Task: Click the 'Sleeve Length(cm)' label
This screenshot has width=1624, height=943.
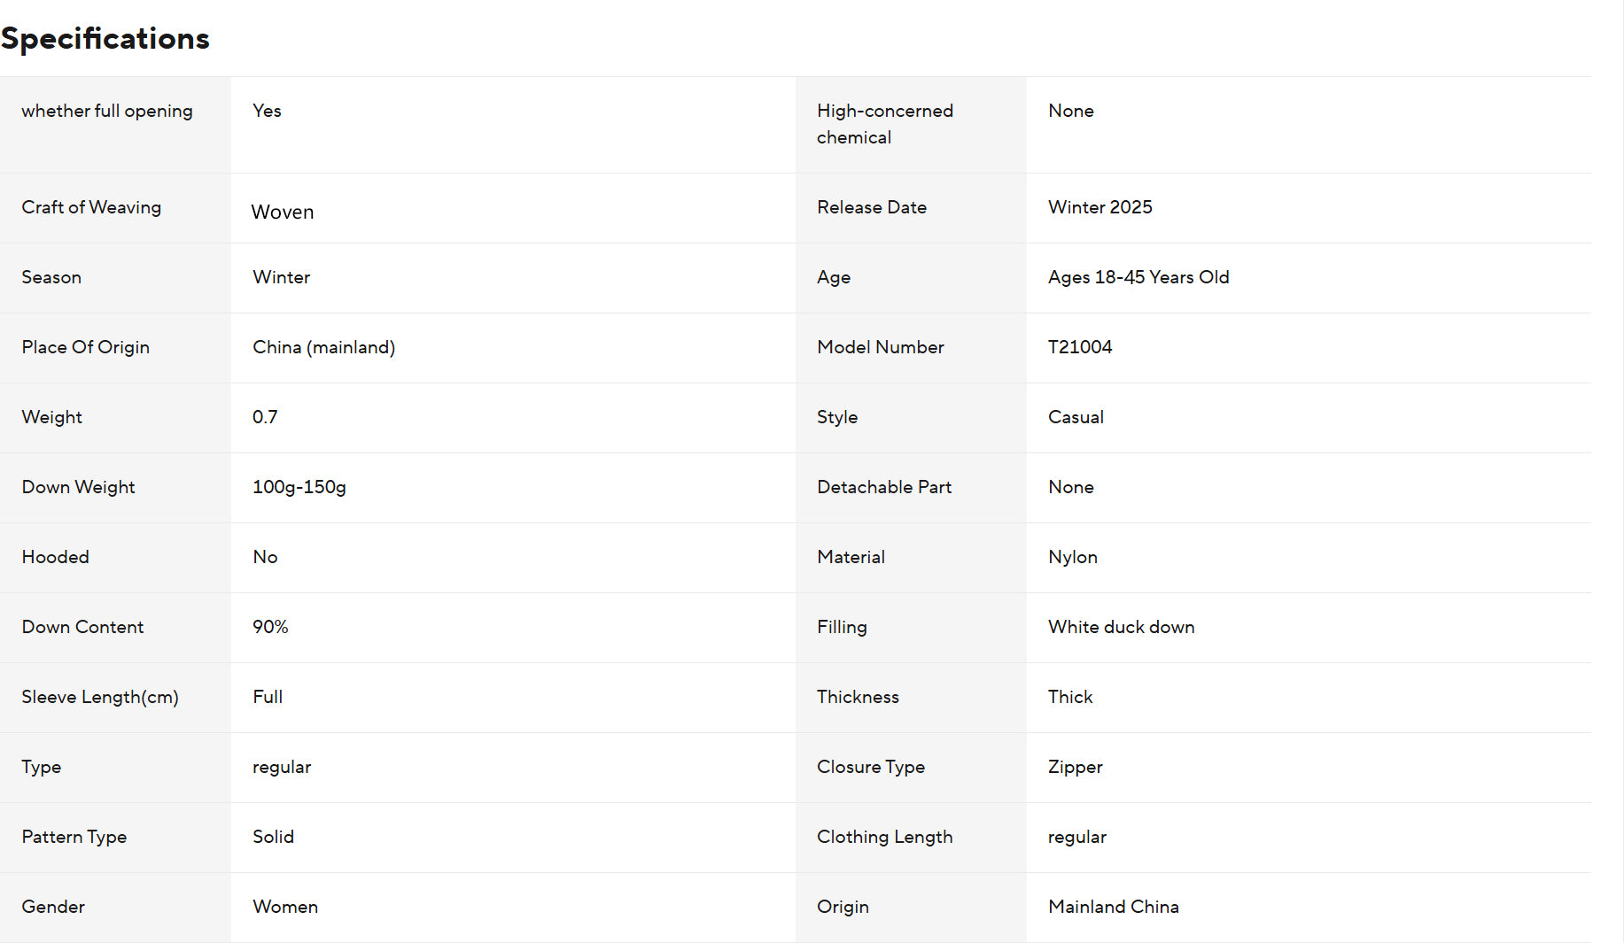Action: [100, 697]
